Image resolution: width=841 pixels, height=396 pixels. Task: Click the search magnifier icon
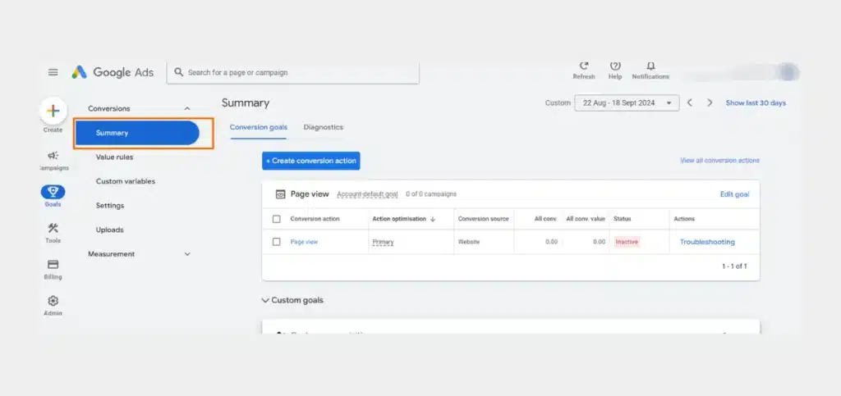coord(178,72)
